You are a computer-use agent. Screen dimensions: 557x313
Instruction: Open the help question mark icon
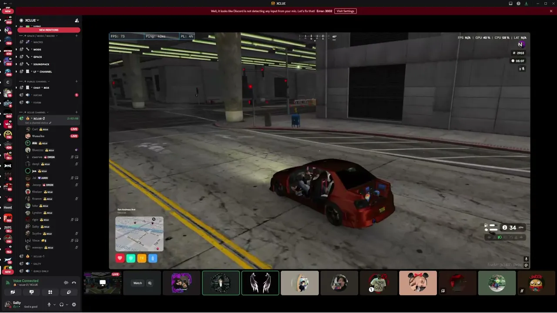[518, 3]
